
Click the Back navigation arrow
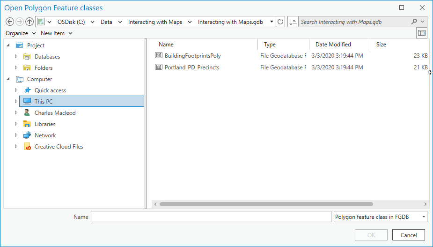click(x=9, y=22)
